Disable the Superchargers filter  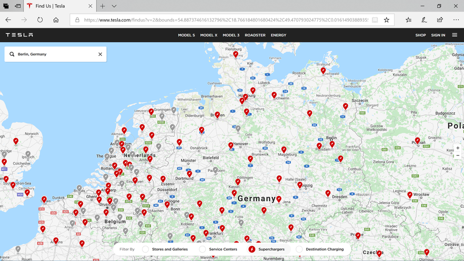click(x=252, y=249)
